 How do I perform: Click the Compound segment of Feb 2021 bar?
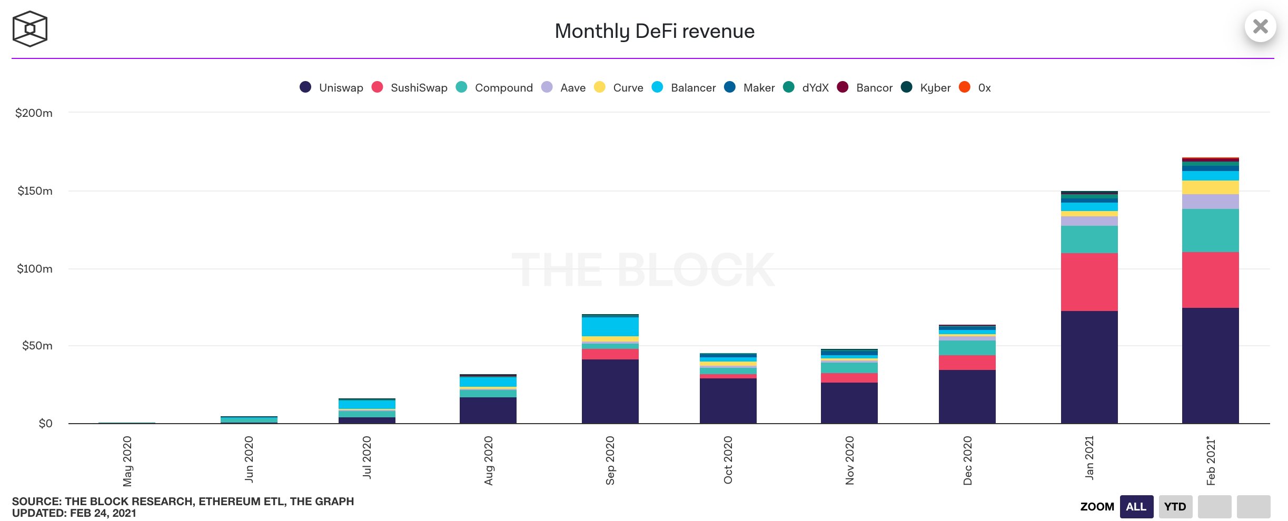(x=1210, y=231)
